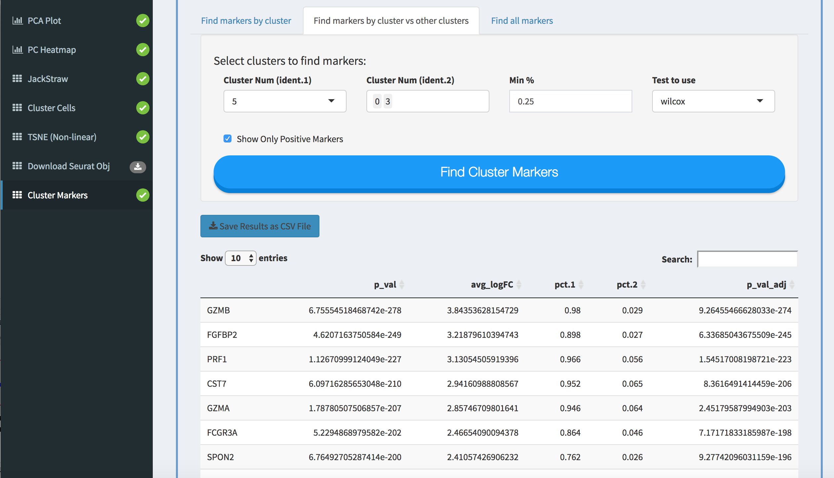
Task: Click into the table Search field
Action: coord(747,259)
